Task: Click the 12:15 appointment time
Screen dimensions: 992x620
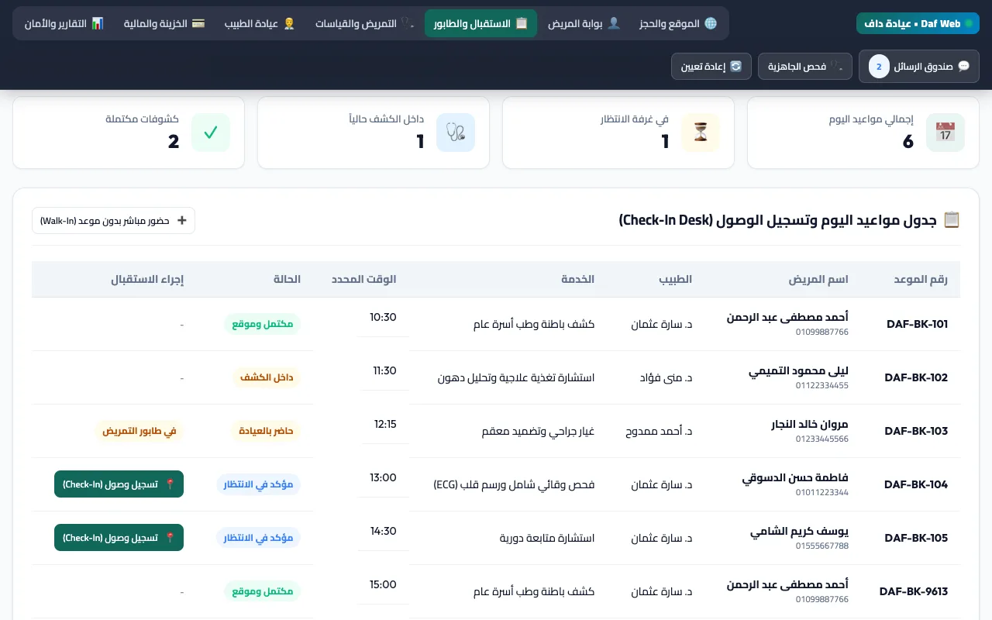Action: (x=385, y=424)
